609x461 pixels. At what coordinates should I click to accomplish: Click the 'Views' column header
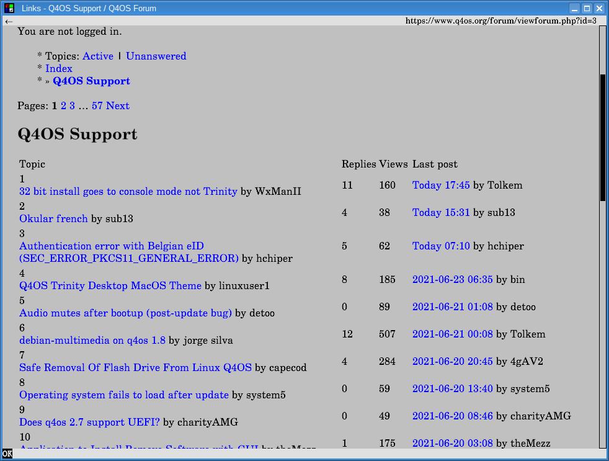click(x=393, y=164)
